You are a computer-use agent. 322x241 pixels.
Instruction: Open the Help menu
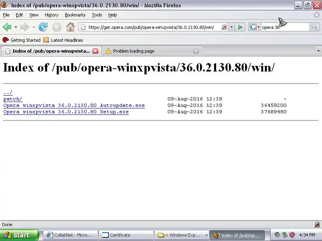pyautogui.click(x=113, y=15)
